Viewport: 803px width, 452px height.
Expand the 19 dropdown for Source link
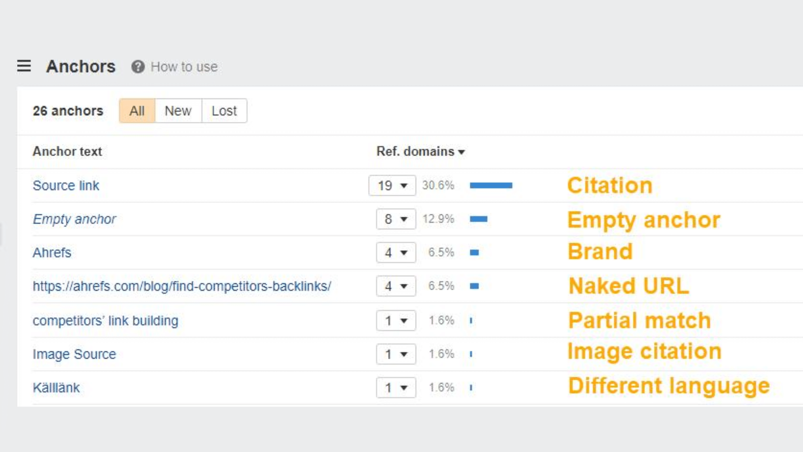pyautogui.click(x=392, y=185)
